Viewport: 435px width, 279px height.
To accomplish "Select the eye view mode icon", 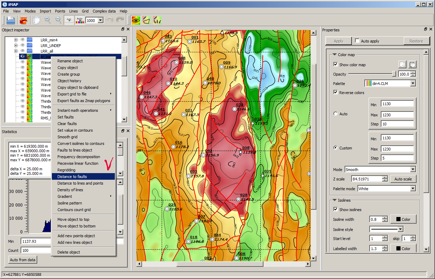I will 136,21.
